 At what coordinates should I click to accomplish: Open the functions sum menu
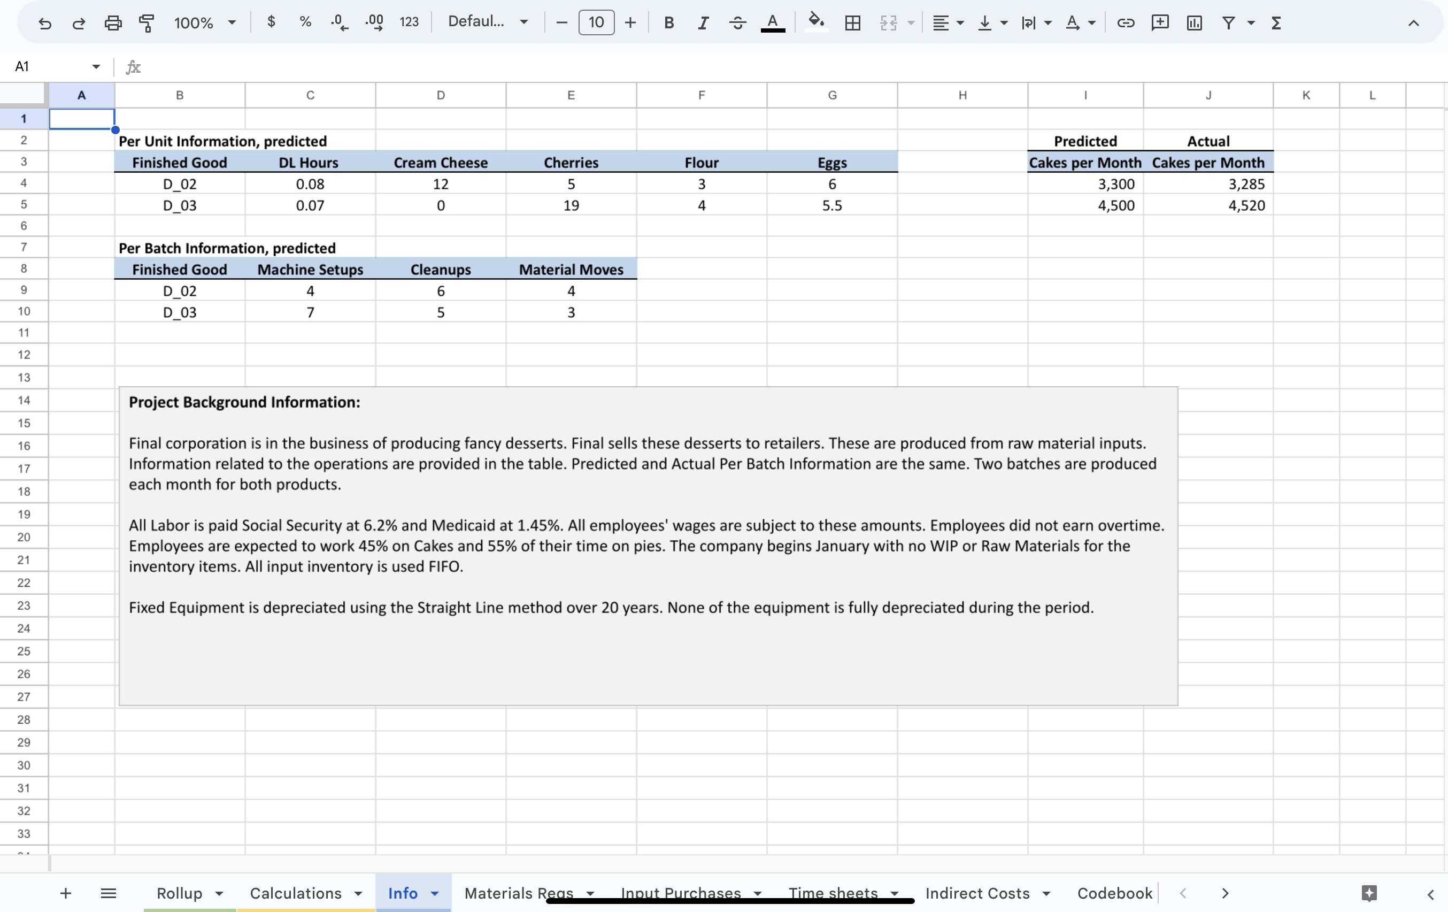click(x=1277, y=23)
